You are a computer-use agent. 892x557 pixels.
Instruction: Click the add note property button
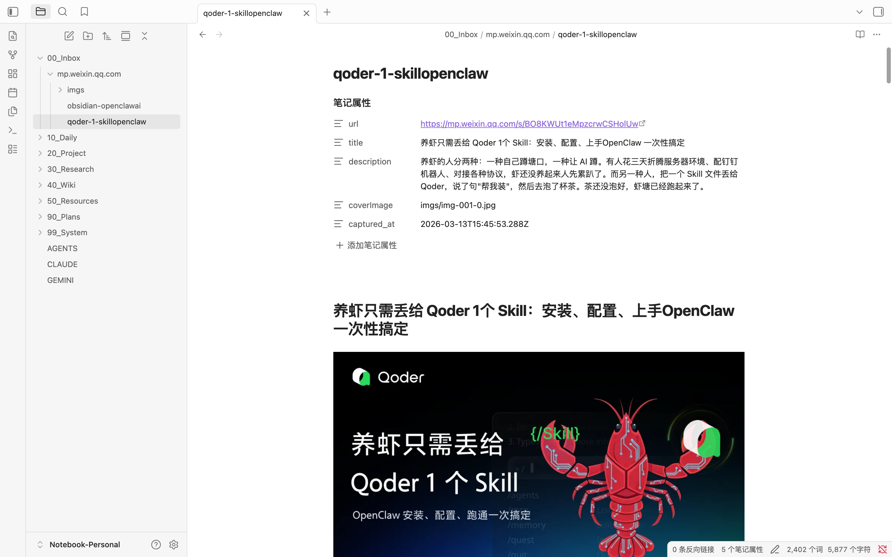(366, 245)
